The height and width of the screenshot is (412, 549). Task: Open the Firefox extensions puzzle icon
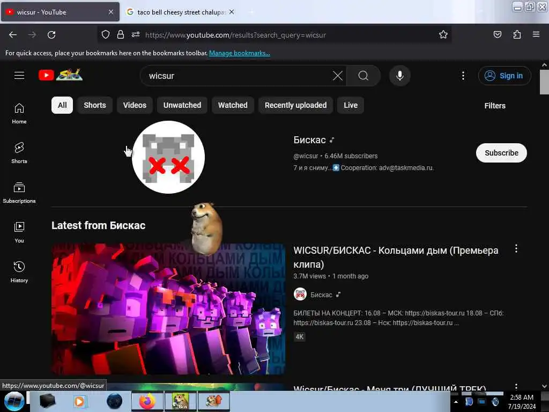pyautogui.click(x=517, y=34)
